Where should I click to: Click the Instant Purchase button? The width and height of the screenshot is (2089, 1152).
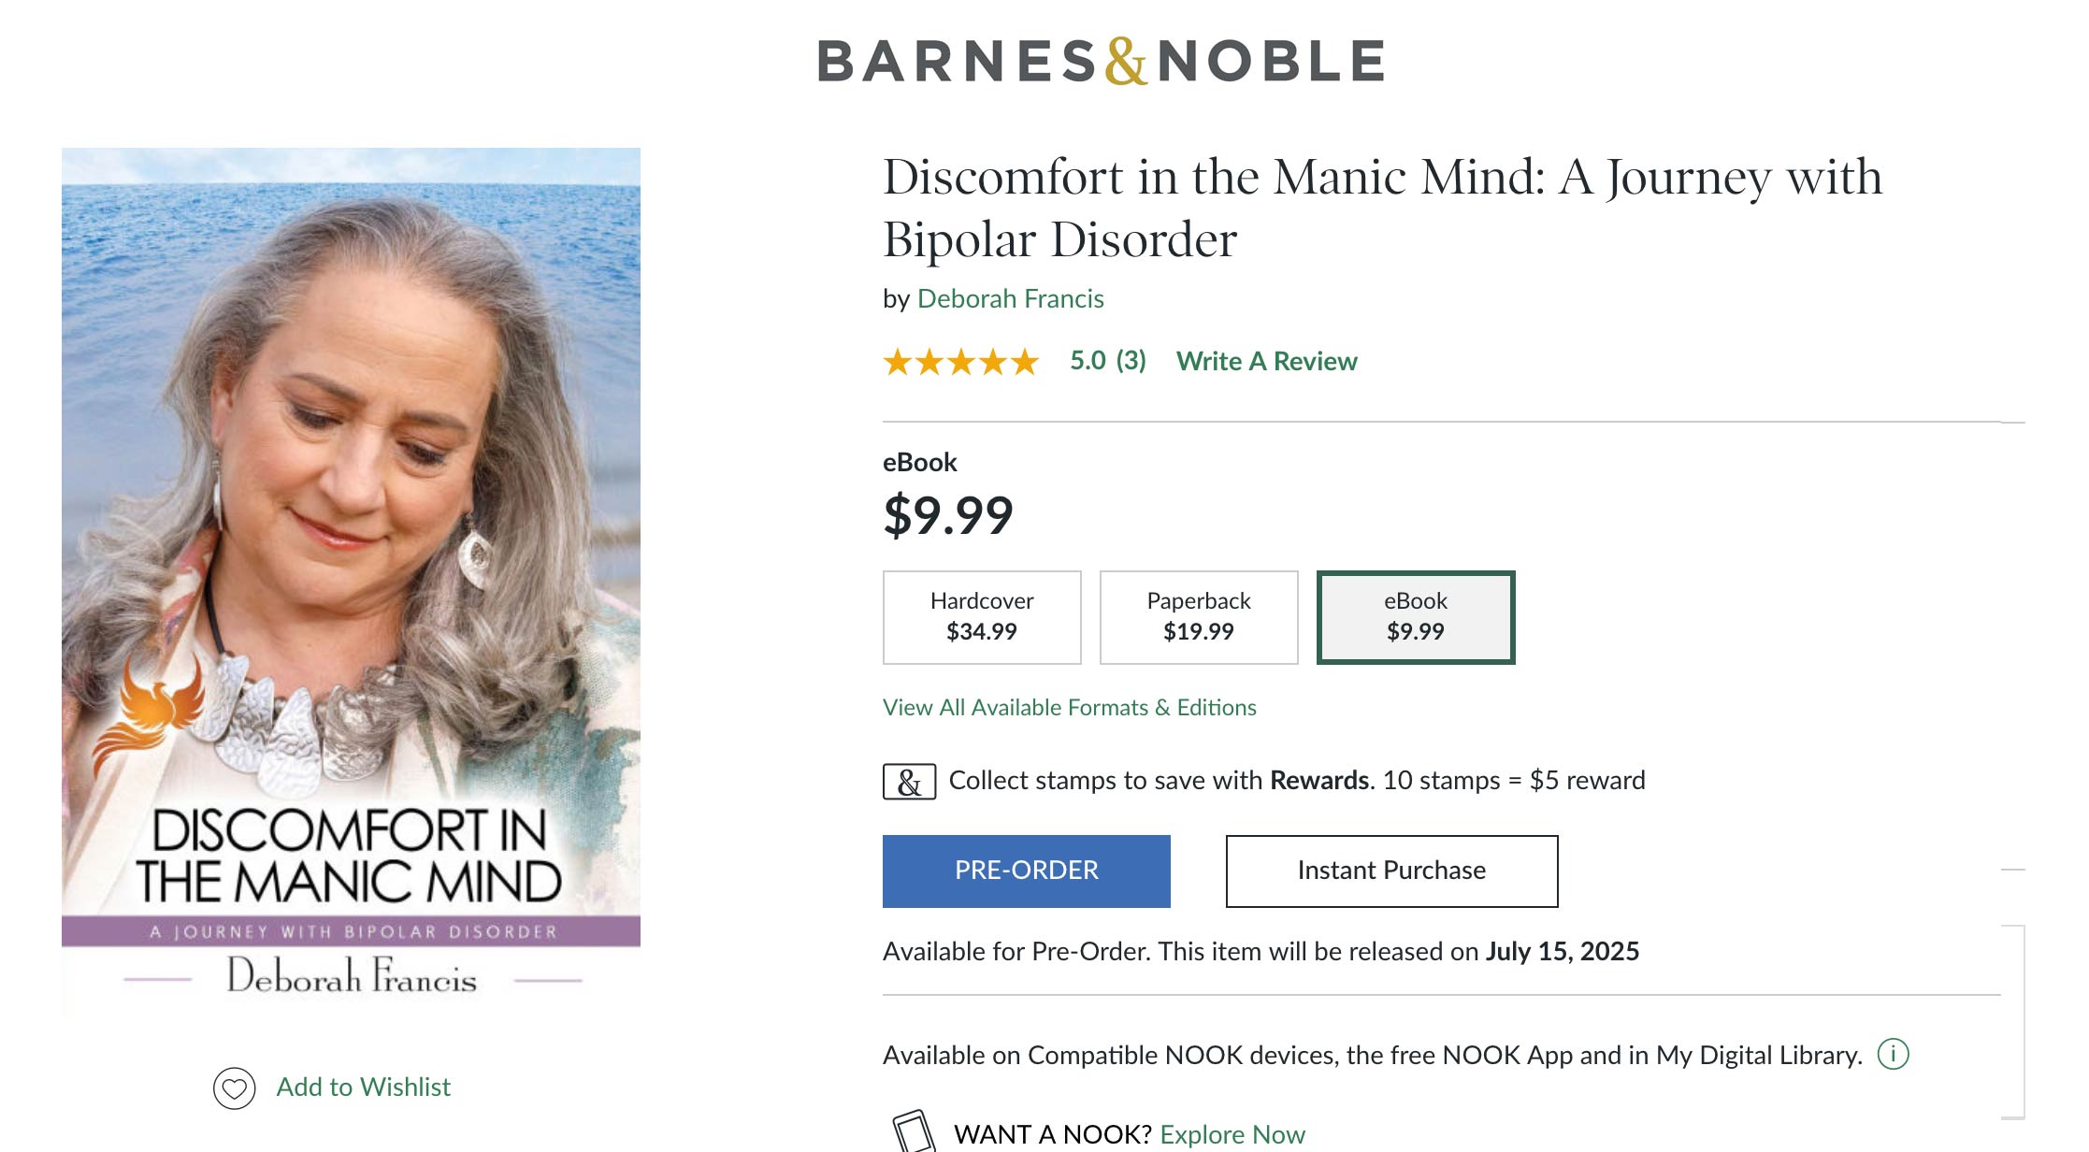pyautogui.click(x=1391, y=871)
